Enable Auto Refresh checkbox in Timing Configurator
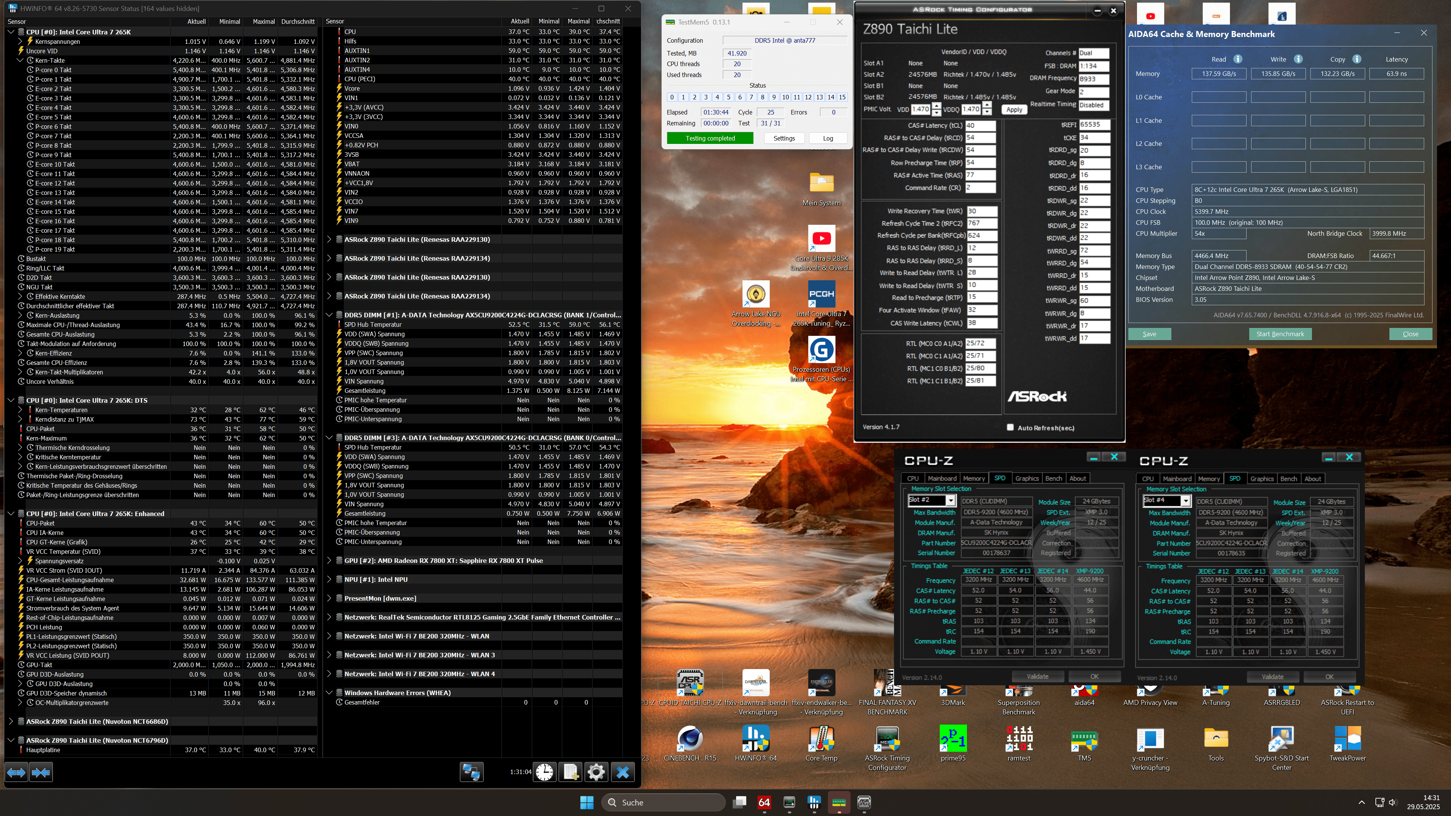1451x816 pixels. click(x=1010, y=427)
